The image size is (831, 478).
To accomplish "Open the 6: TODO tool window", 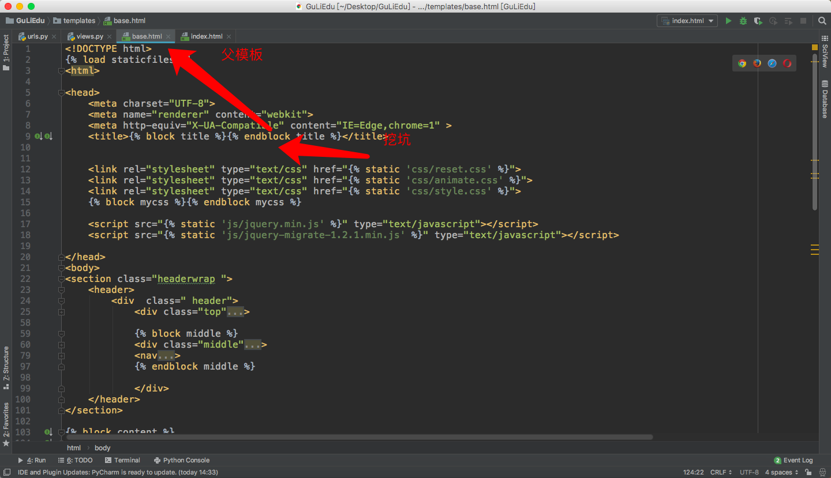I will tap(76, 460).
